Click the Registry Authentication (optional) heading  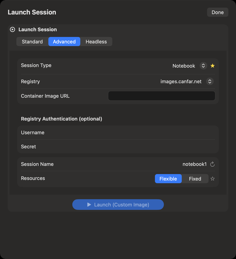point(61,119)
